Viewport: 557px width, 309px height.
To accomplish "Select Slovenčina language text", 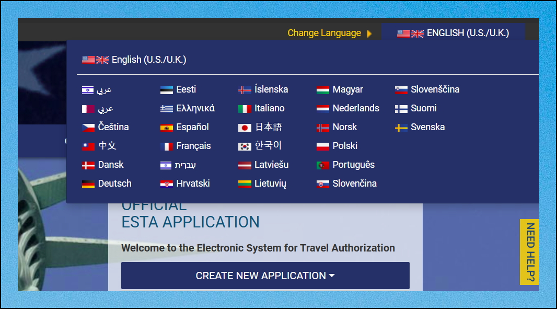I will pos(354,184).
